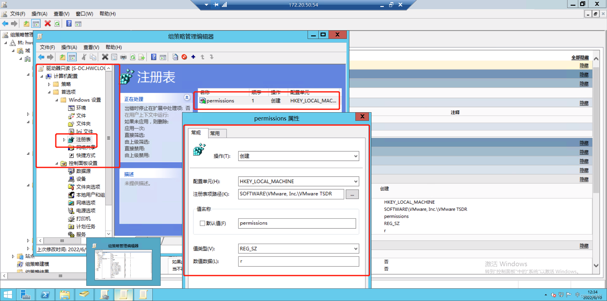Select the 计划任务 tree item
Viewport: 607px width, 301px height.
pos(86,226)
